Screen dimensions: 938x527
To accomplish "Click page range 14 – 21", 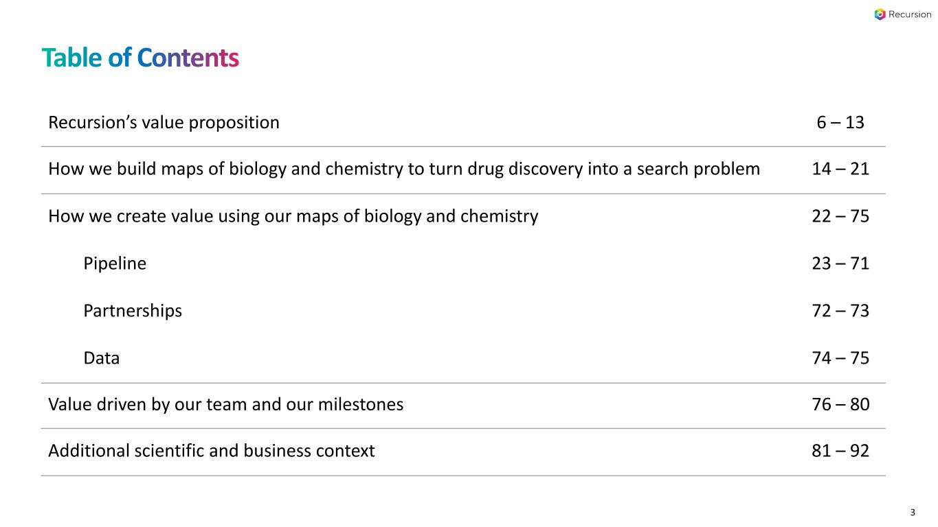I will (x=840, y=169).
